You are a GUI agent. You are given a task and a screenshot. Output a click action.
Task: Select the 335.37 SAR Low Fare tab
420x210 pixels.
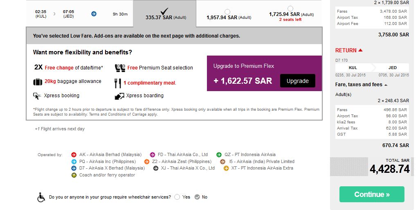click(164, 14)
